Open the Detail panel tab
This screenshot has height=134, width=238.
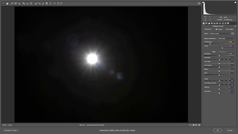(209, 23)
